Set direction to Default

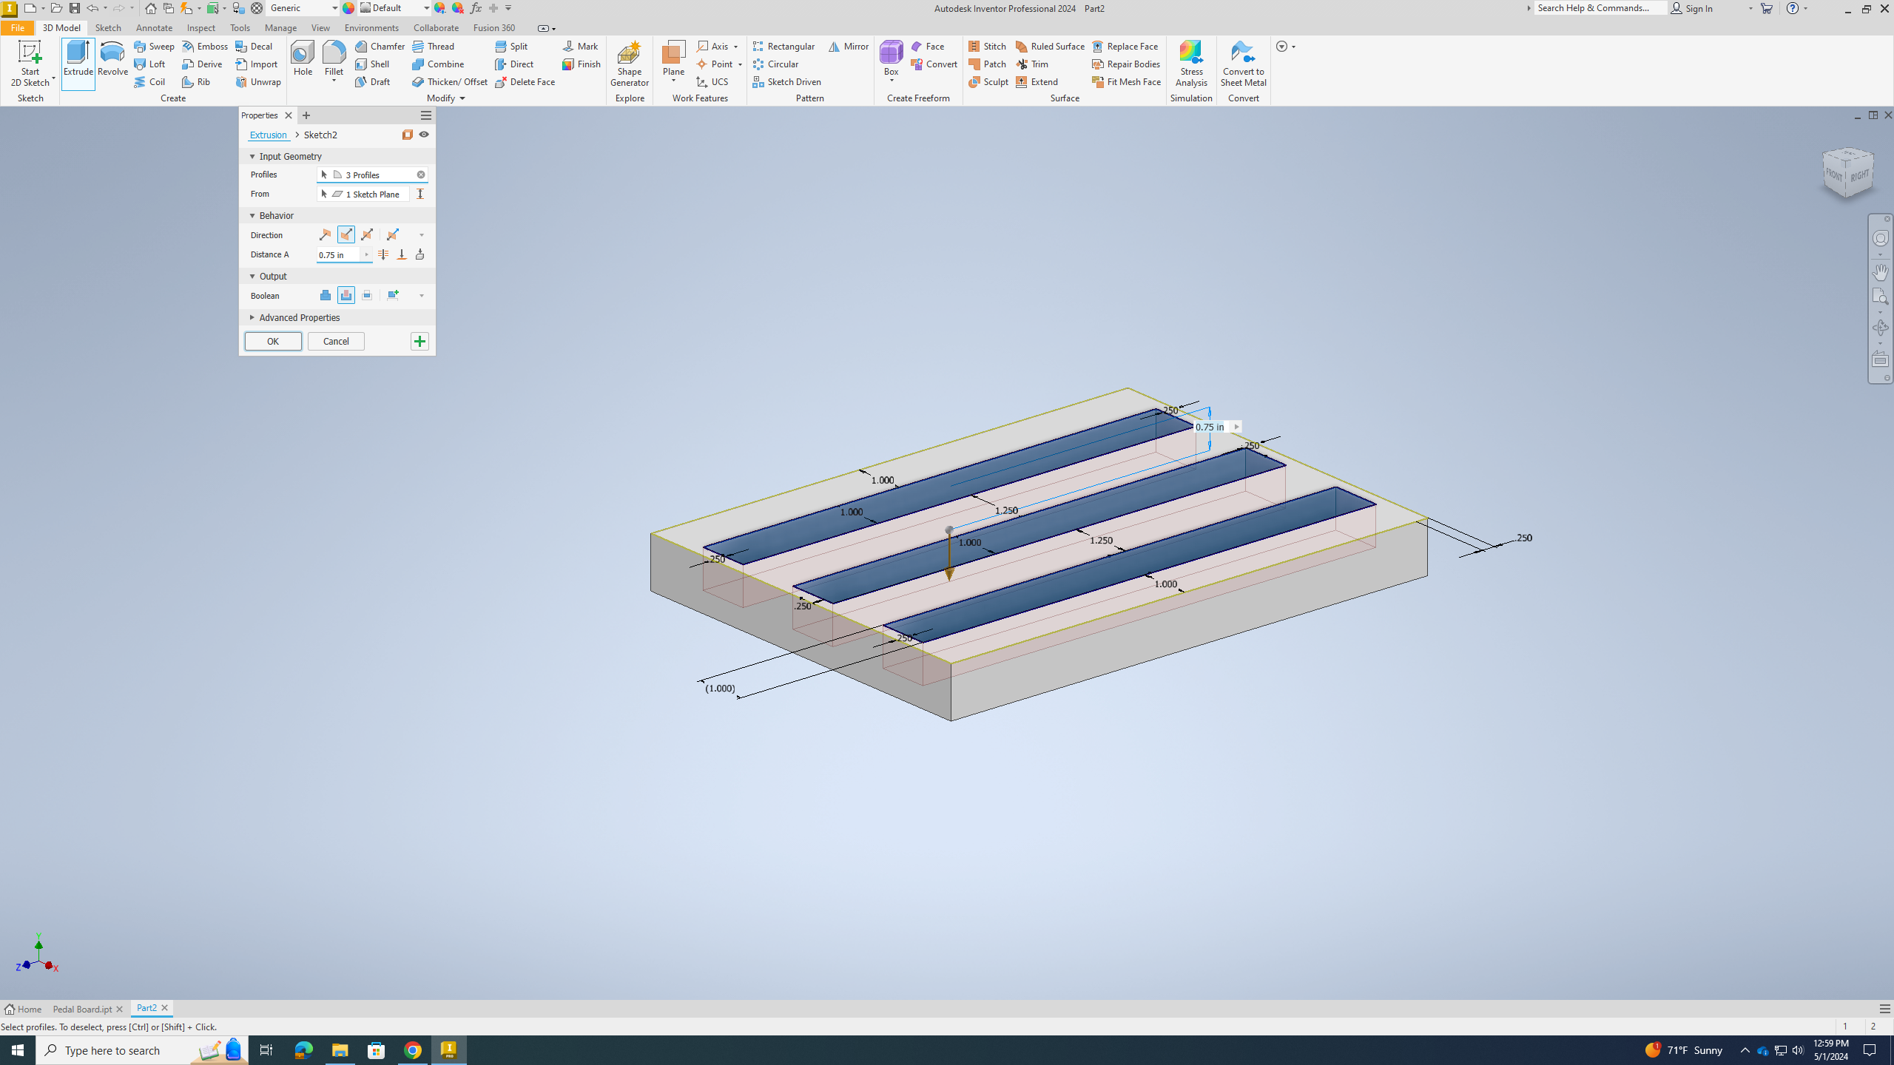pos(325,235)
